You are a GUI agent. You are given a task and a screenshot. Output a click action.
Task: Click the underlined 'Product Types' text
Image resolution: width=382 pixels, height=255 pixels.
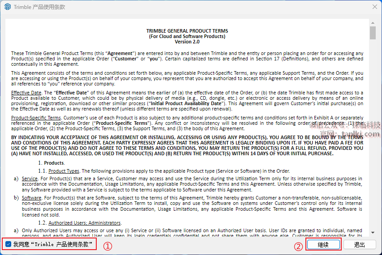64,171
